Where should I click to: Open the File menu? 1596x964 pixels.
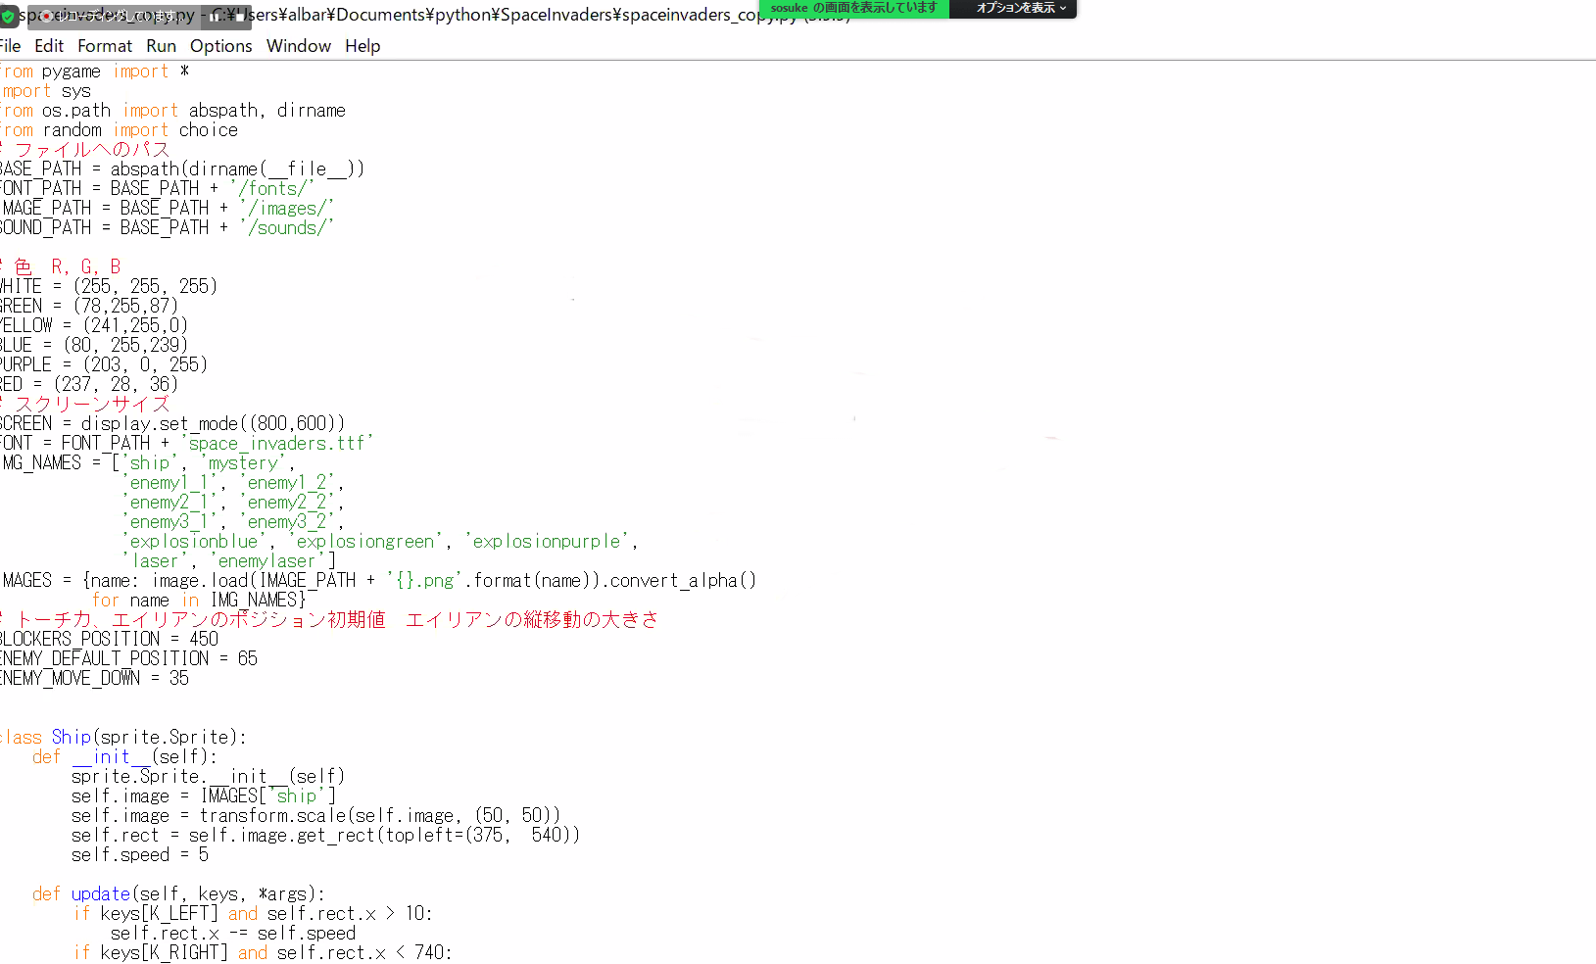coord(10,46)
